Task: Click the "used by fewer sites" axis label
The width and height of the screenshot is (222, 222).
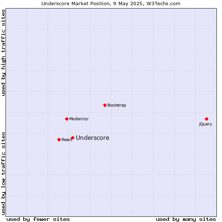Action: [38, 219]
